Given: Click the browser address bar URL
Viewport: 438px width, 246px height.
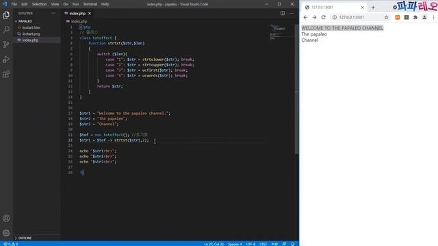Looking at the screenshot, I should (x=351, y=17).
